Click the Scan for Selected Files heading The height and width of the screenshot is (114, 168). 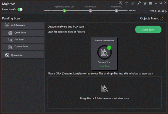pos(104,41)
